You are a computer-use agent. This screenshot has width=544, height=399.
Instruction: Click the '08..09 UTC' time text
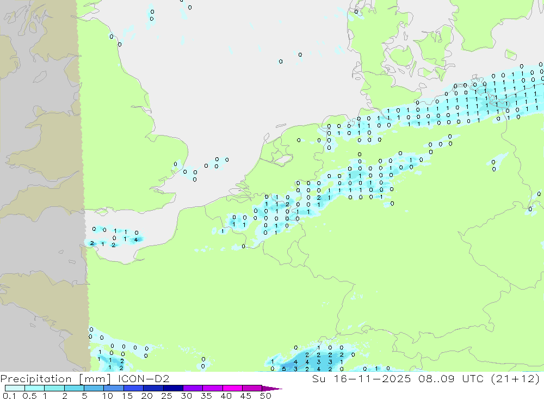451,378
